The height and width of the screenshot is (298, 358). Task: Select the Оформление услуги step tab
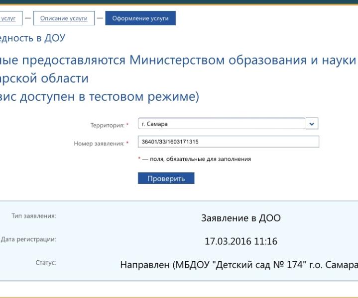click(x=140, y=18)
